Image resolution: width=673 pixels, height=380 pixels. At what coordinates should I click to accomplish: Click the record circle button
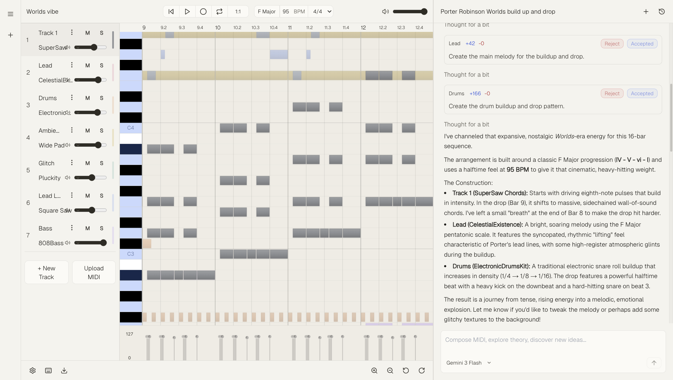click(203, 12)
